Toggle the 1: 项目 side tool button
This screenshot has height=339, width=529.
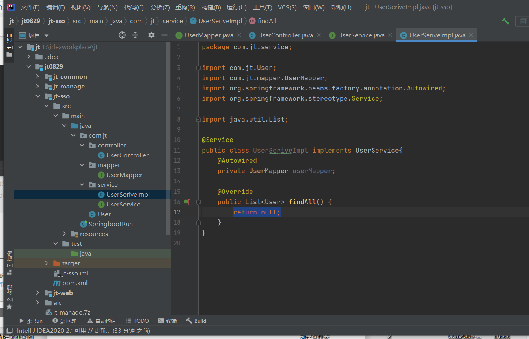click(x=9, y=45)
